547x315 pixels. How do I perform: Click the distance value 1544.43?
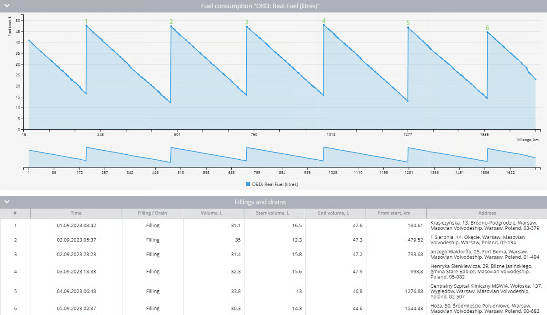click(414, 308)
